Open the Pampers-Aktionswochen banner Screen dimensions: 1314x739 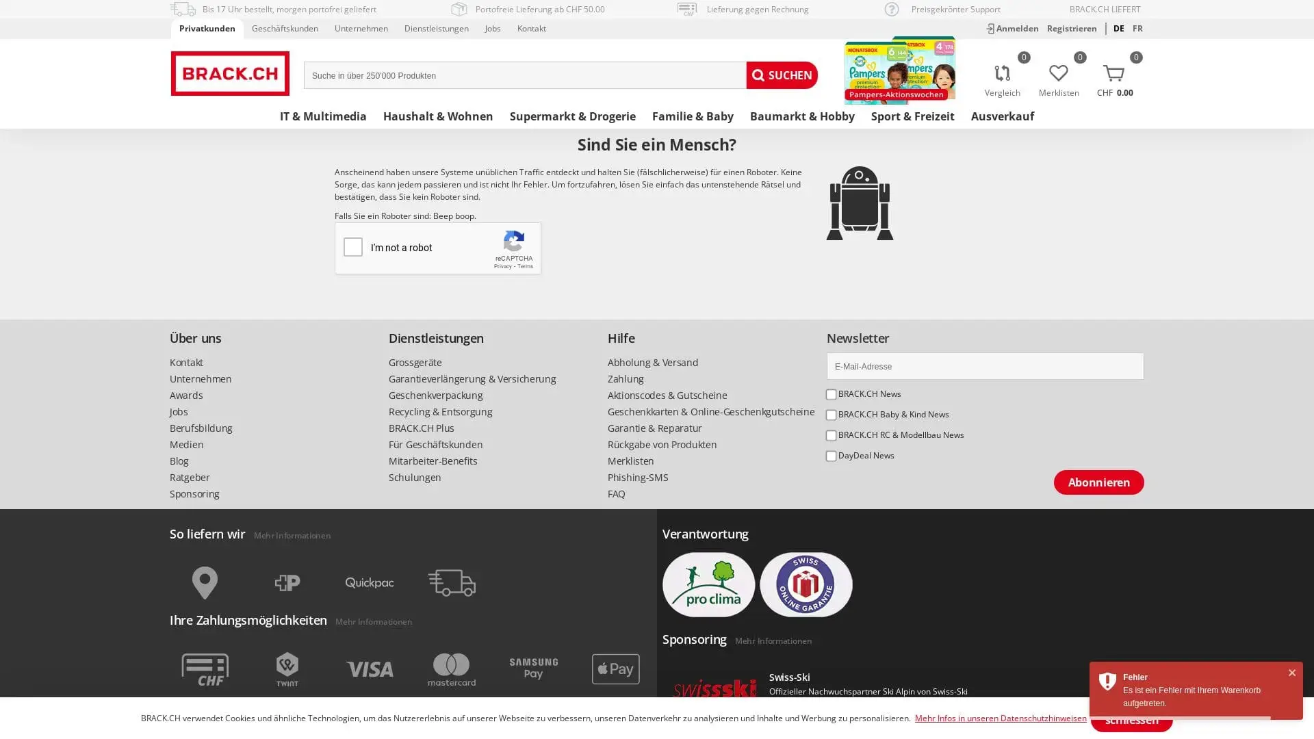[899, 70]
